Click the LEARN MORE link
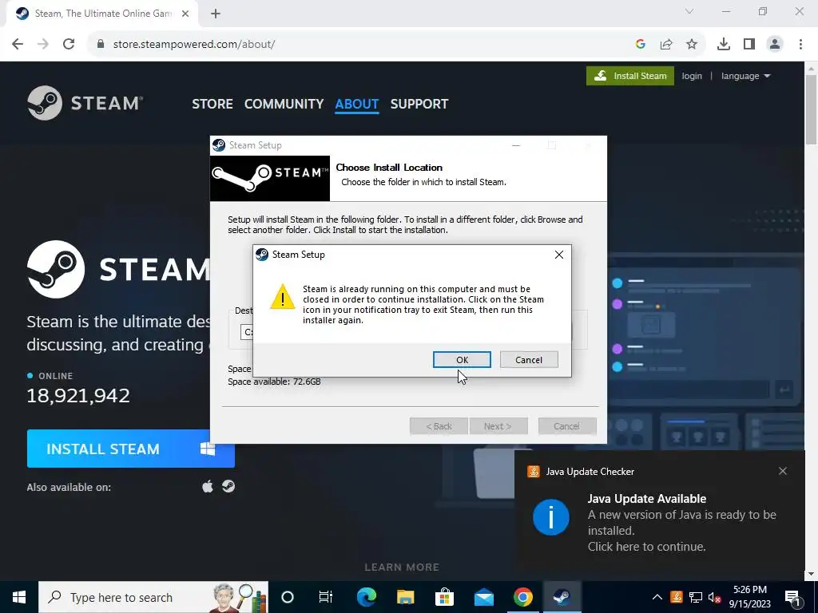Screen dimensions: 818x613 point(402,568)
